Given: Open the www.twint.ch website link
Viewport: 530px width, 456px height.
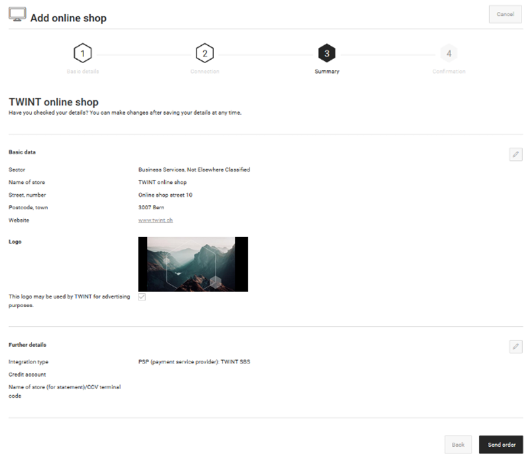Looking at the screenshot, I should click(x=156, y=220).
